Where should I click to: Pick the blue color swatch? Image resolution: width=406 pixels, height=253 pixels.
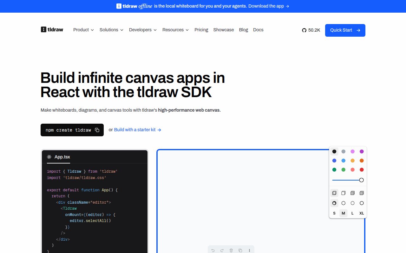334,161
